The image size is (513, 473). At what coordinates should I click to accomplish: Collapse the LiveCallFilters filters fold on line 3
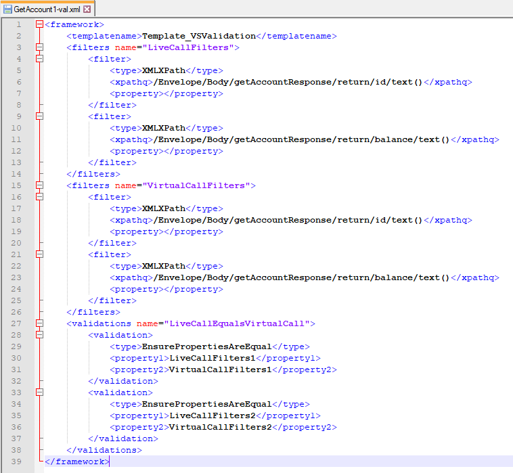click(39, 47)
